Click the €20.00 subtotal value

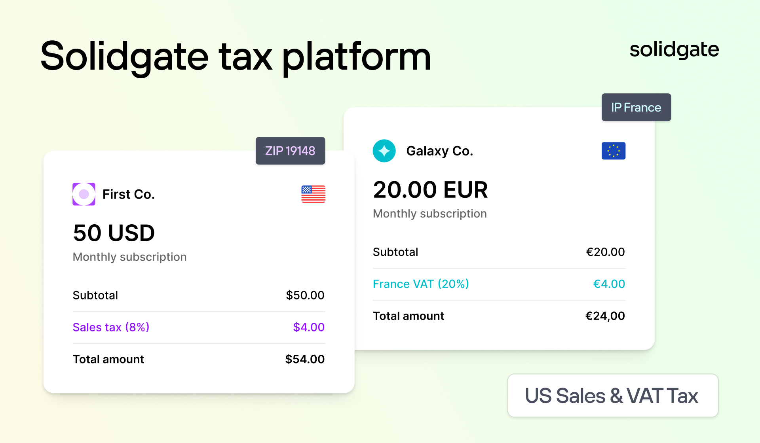coord(605,252)
